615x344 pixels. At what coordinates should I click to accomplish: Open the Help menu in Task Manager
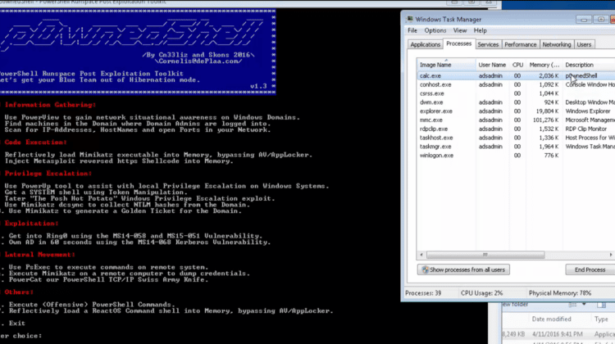coord(480,30)
